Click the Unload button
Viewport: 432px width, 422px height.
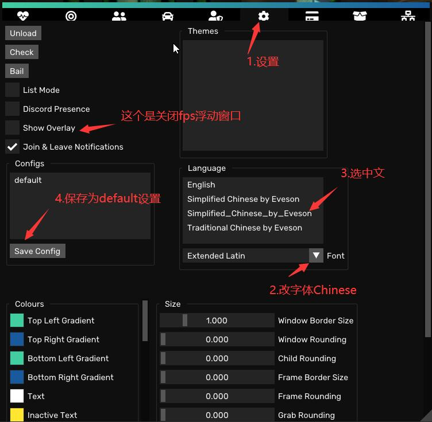pos(23,33)
